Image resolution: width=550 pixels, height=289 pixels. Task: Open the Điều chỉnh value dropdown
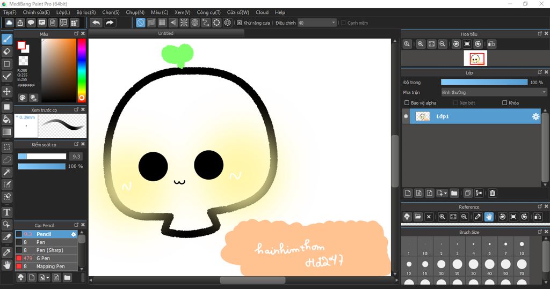[x=317, y=23]
